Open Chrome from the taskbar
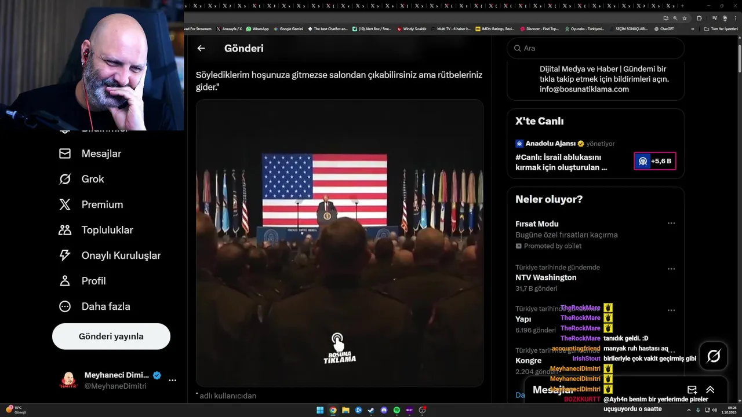Viewport: 742px width, 417px height. point(333,410)
